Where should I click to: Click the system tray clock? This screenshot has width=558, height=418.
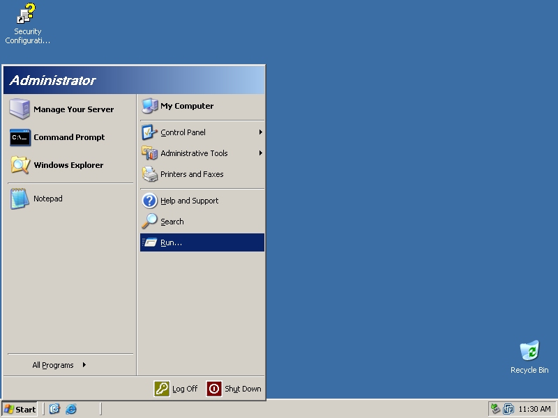534,409
